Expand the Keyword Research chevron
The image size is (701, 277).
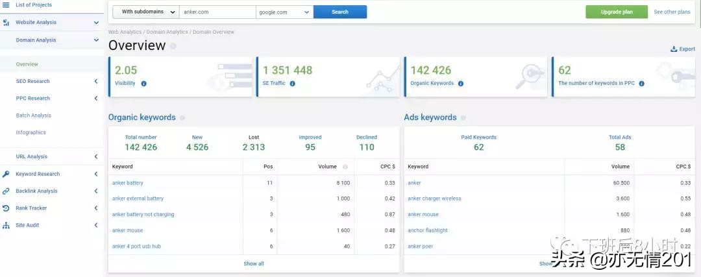pyautogui.click(x=96, y=174)
